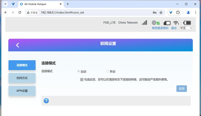
Task: Click the battery level icon
Action: [x=187, y=23]
